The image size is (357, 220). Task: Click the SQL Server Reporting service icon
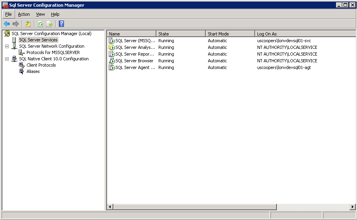[111, 54]
